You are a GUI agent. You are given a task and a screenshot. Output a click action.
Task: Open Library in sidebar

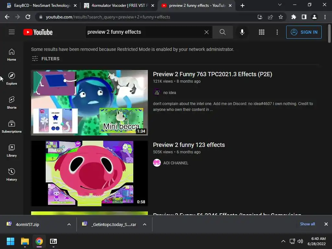pyautogui.click(x=12, y=151)
